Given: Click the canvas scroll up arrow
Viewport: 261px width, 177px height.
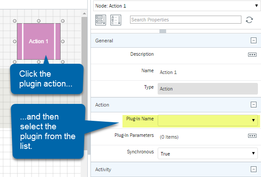Looking at the screenshot, I should pos(84,13).
